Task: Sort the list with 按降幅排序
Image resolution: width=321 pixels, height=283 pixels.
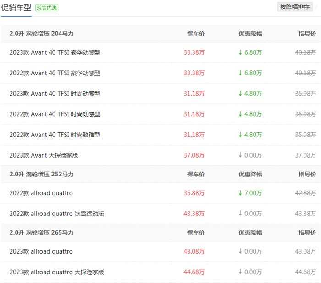Action: coord(298,7)
